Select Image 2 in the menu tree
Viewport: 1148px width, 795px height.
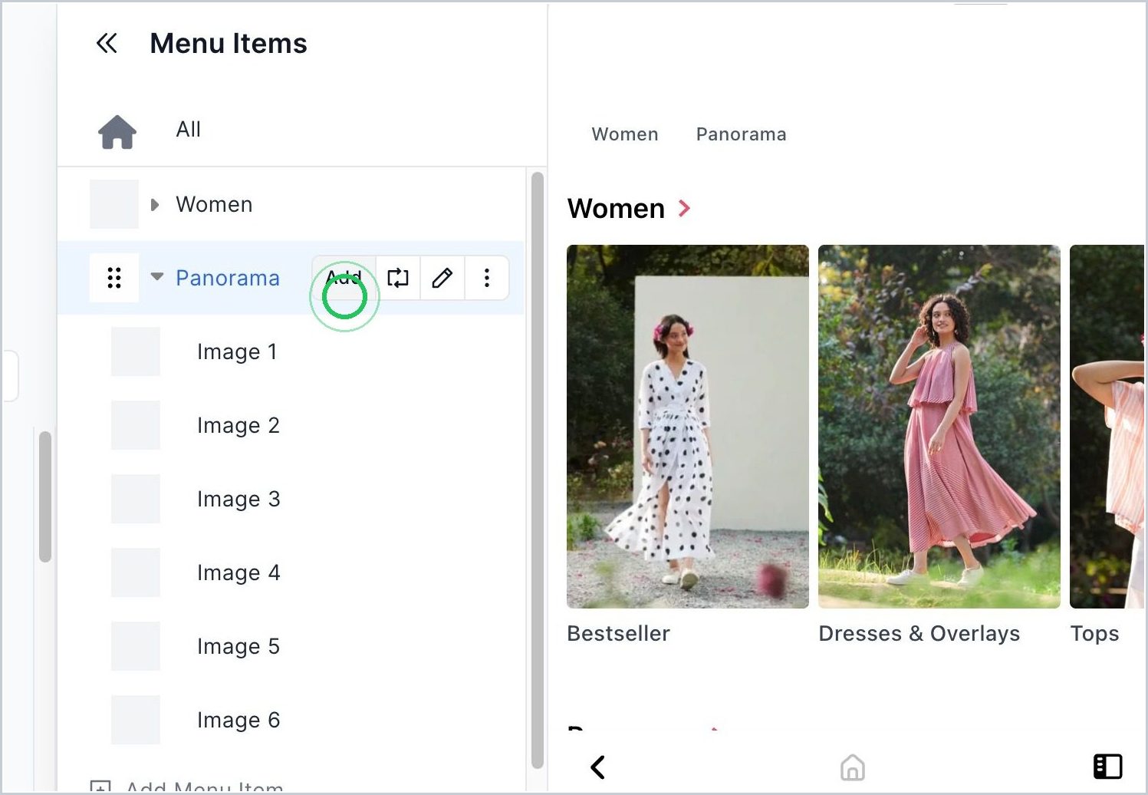238,425
